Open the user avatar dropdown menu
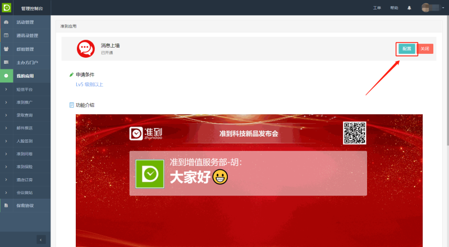 432,8
